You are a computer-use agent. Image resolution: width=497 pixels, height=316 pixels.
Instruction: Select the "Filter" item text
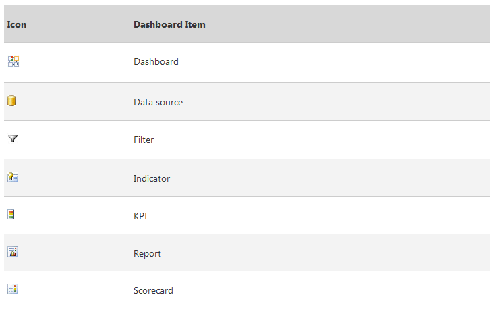(144, 140)
